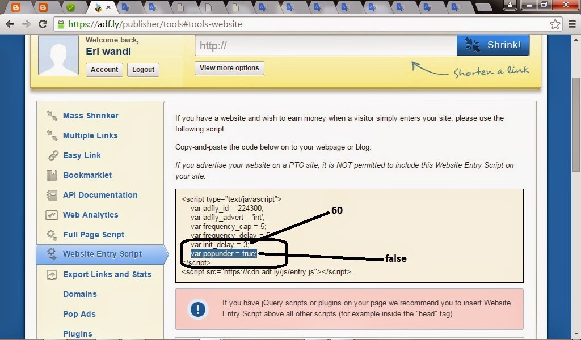The height and width of the screenshot is (340, 581).
Task: Open the Full Page Script link
Action: click(94, 235)
